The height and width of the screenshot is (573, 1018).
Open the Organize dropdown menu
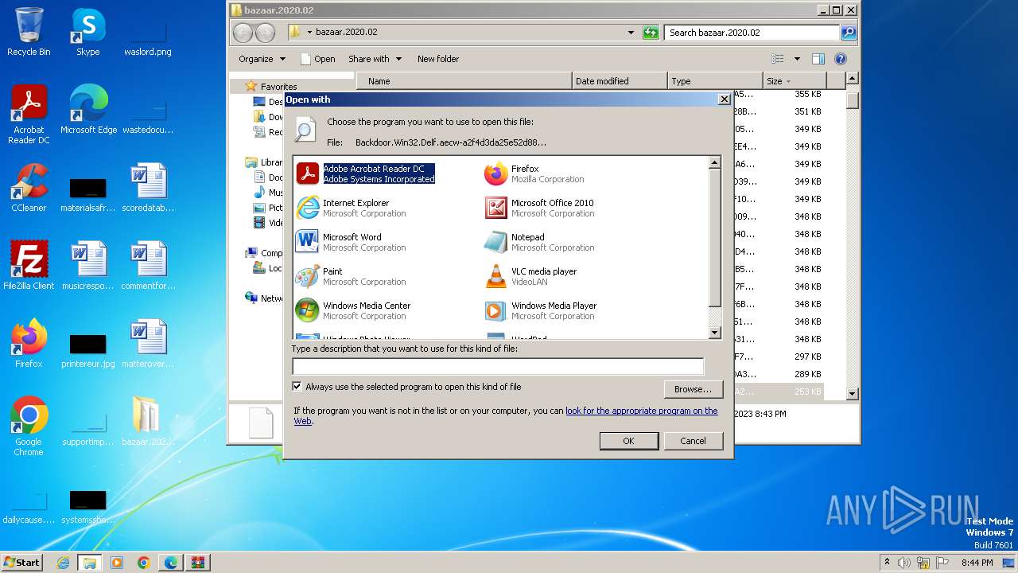(x=262, y=59)
